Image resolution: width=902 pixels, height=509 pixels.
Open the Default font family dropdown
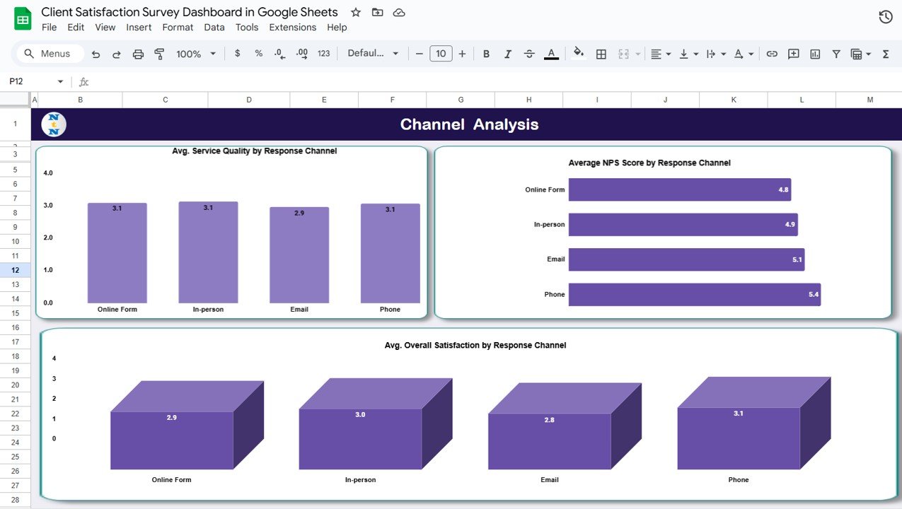(x=374, y=54)
